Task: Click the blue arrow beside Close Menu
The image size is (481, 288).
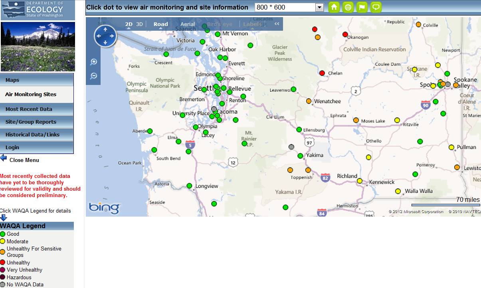Action: 4,158
